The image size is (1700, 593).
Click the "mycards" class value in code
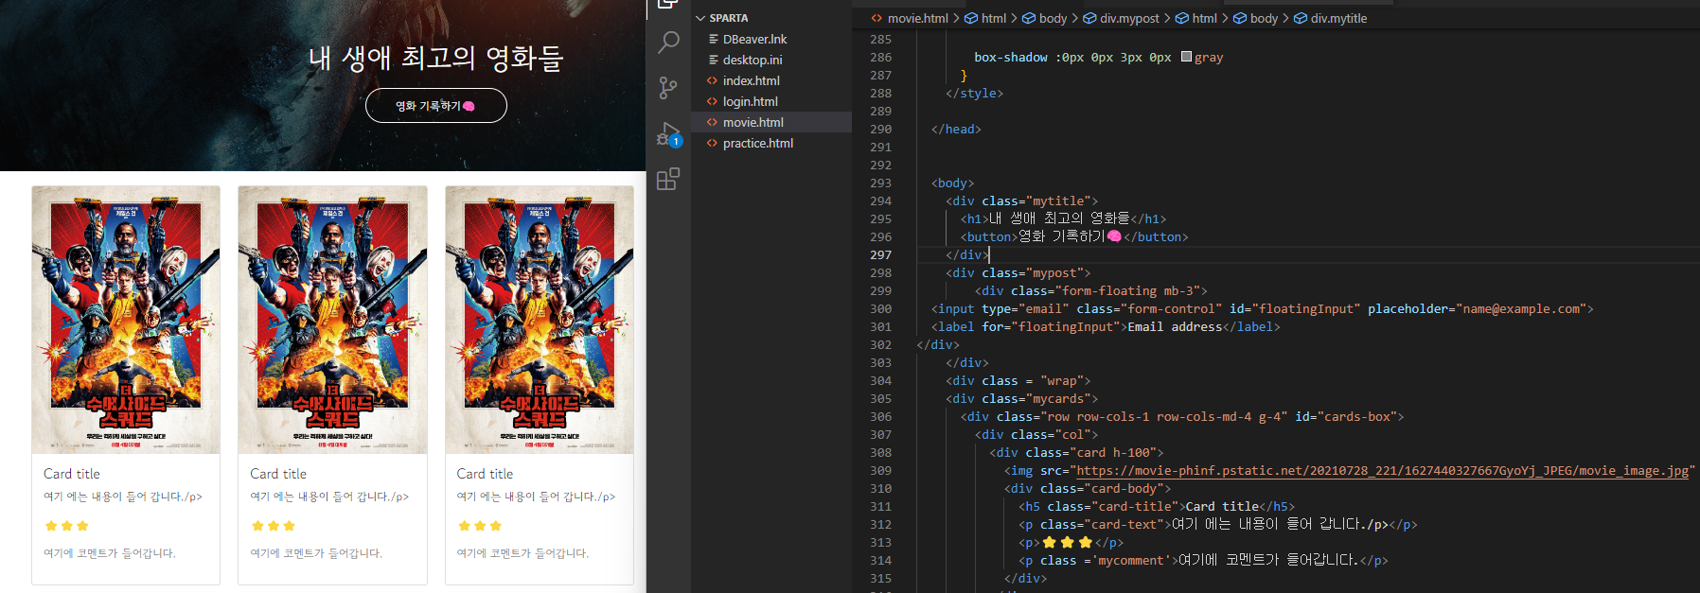(x=1058, y=398)
